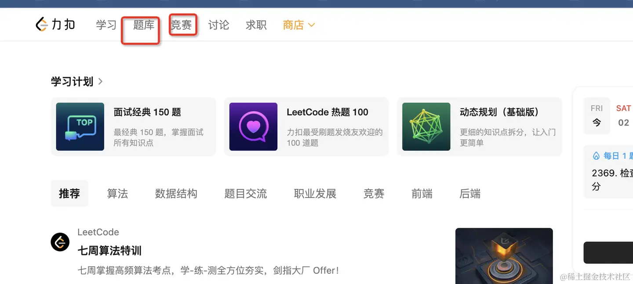The height and width of the screenshot is (284, 633).
Task: Select the 推荐 tab
Action: tap(69, 194)
